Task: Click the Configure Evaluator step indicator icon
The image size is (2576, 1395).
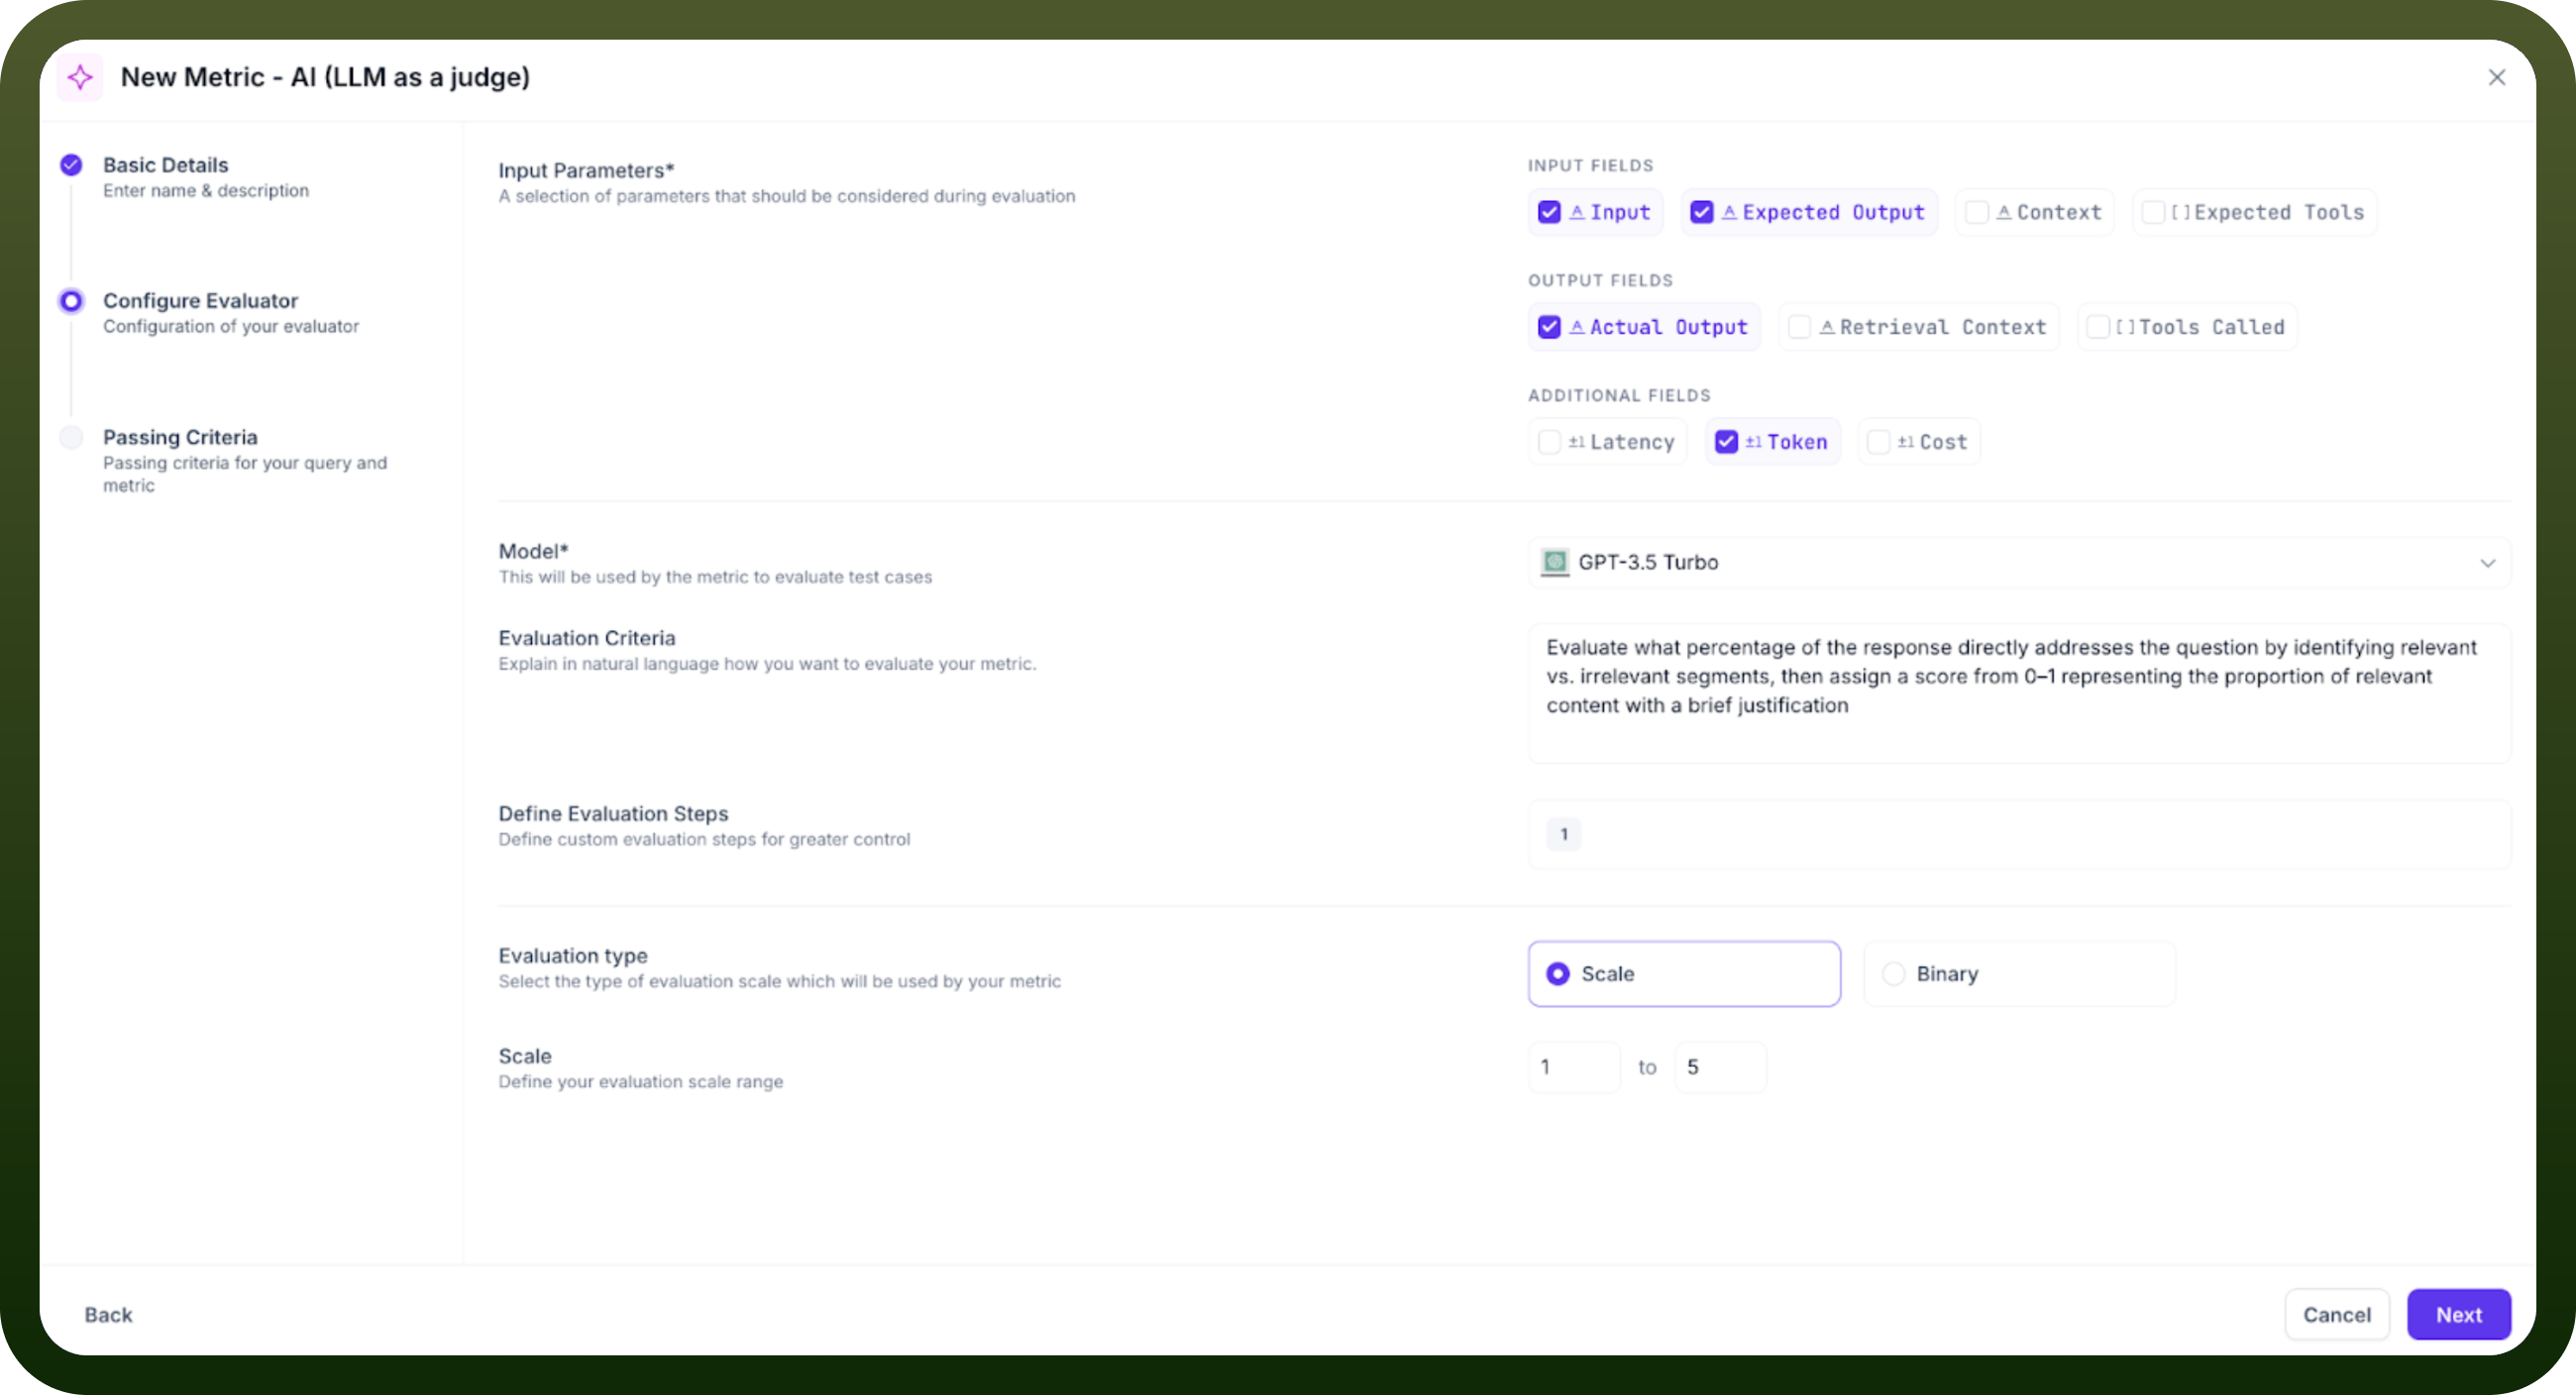Action: [71, 301]
